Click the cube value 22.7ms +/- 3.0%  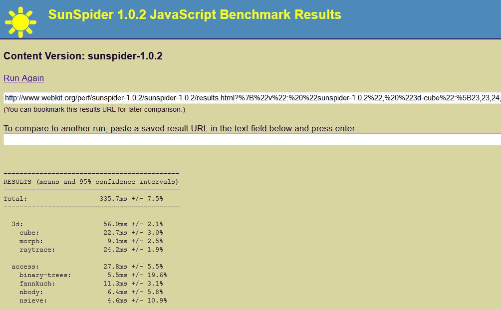[x=133, y=232]
